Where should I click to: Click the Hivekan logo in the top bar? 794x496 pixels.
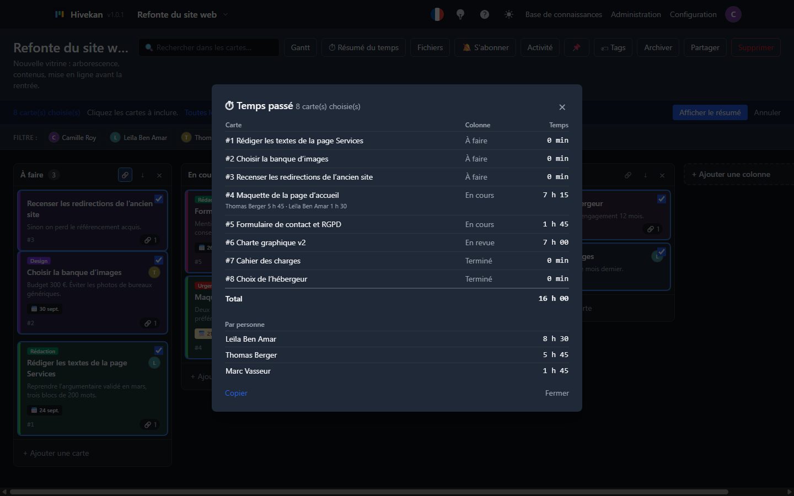pos(60,14)
